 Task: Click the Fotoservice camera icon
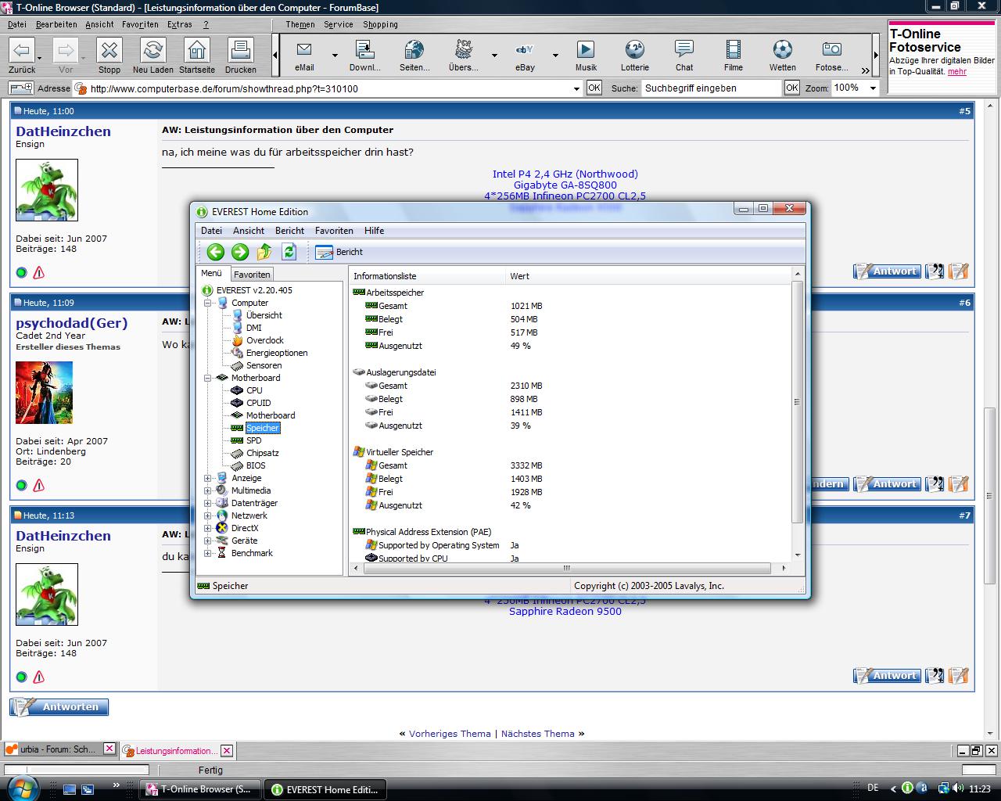[832, 56]
